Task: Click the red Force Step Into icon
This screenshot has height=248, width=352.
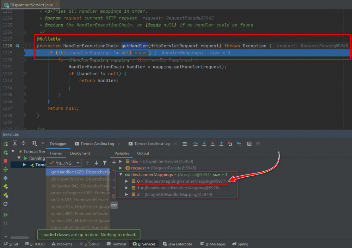Action: [x=212, y=144]
